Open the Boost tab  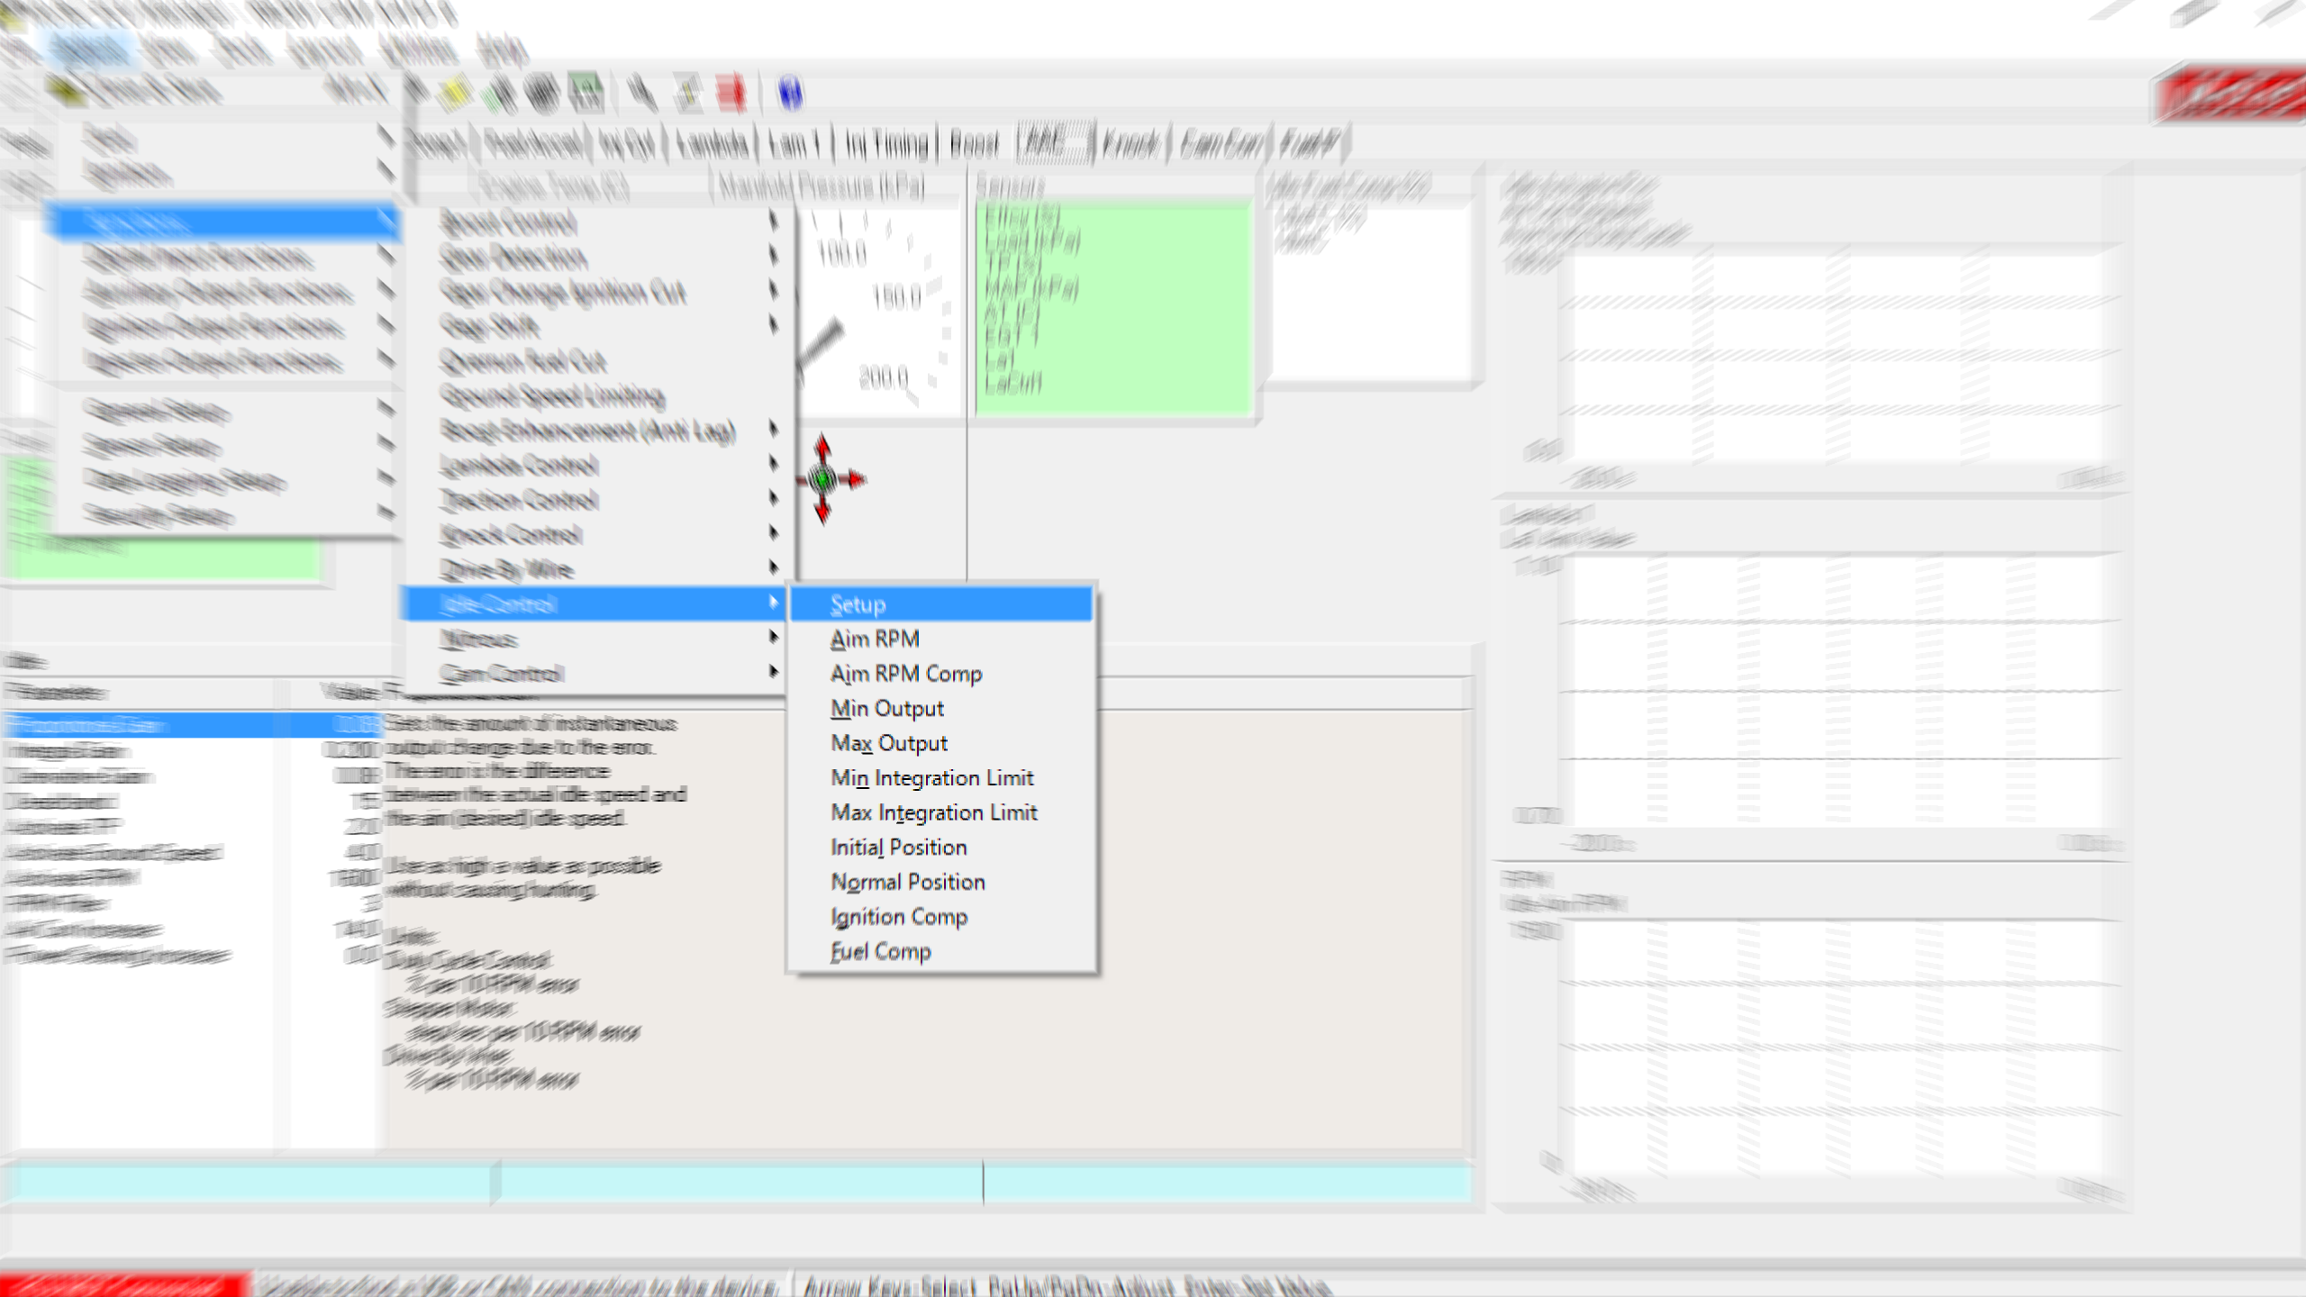coord(974,144)
